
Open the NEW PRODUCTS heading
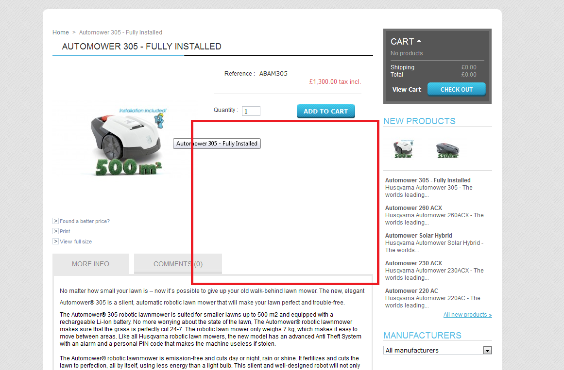click(x=419, y=121)
